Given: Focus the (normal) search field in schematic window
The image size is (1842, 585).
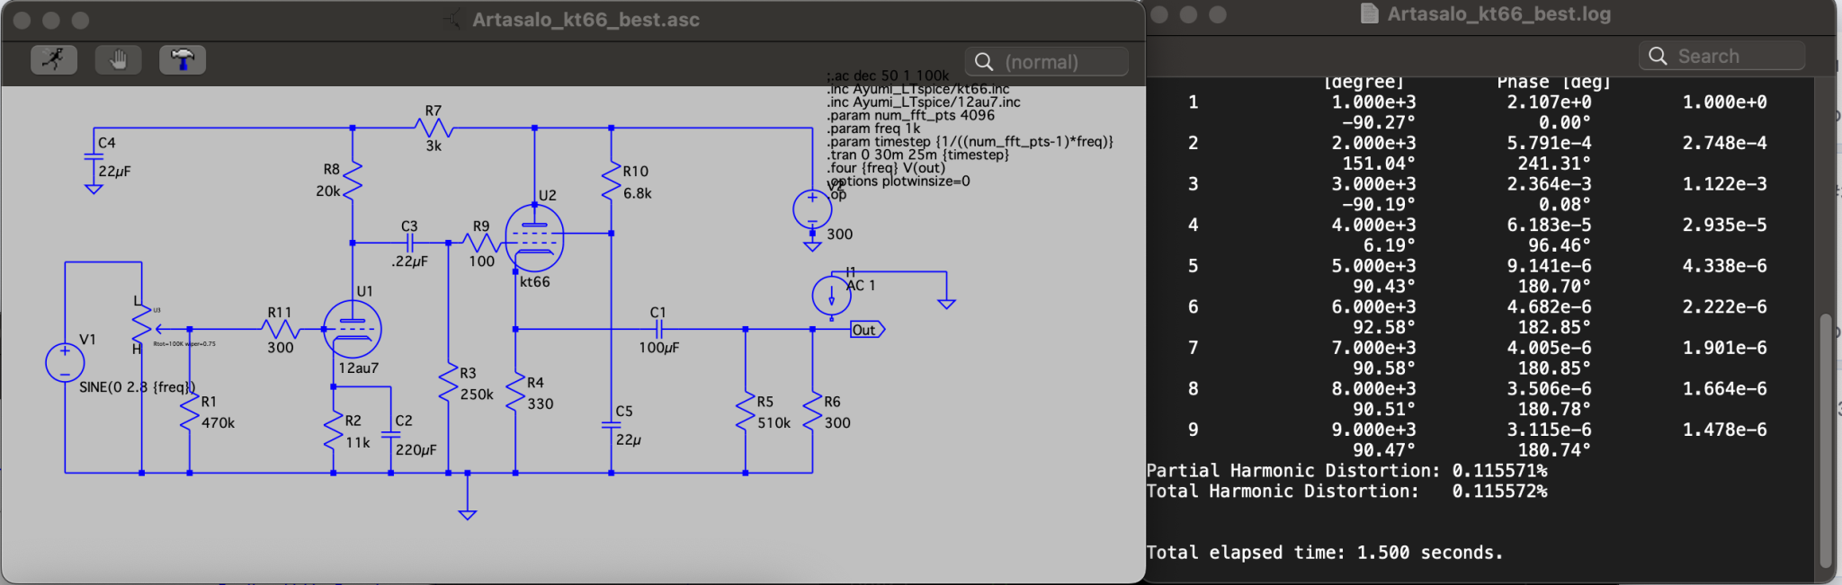Looking at the screenshot, I should click(x=1047, y=62).
